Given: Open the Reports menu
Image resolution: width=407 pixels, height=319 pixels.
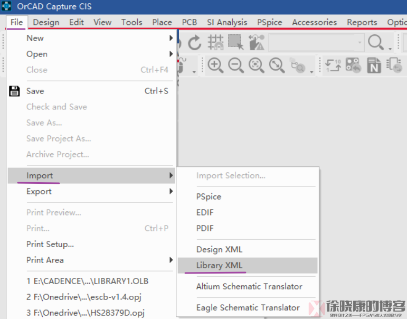Looking at the screenshot, I should pos(362,22).
